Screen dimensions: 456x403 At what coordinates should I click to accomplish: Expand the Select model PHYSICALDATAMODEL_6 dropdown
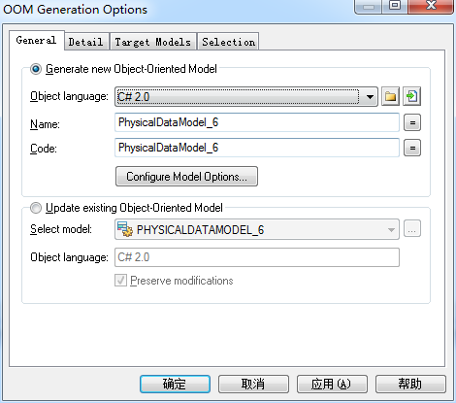click(257, 229)
